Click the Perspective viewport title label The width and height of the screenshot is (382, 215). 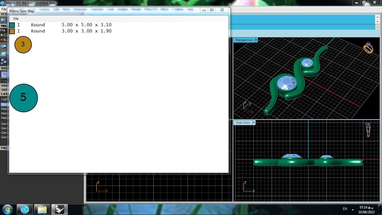point(244,40)
